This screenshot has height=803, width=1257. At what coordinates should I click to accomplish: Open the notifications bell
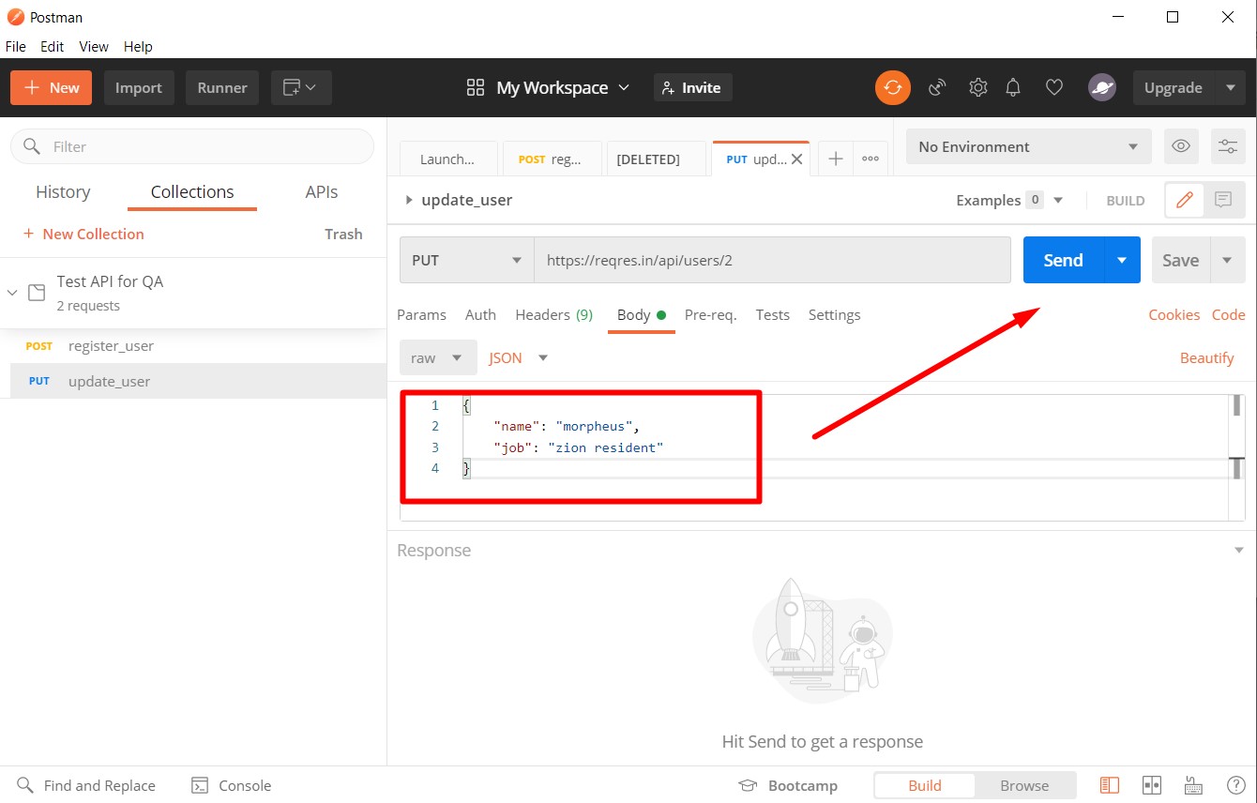point(1013,87)
